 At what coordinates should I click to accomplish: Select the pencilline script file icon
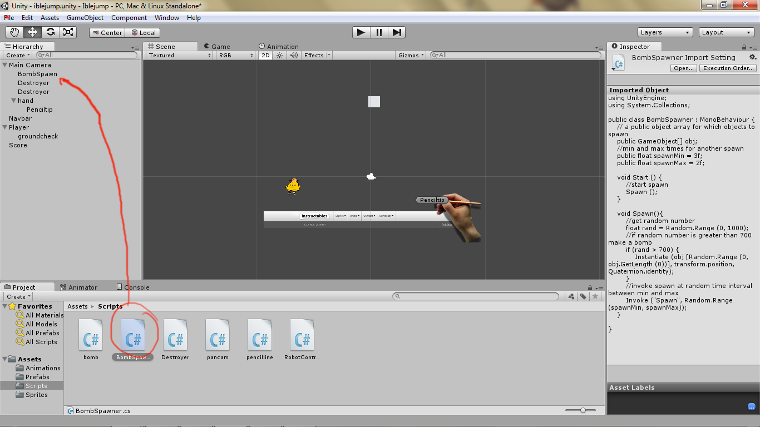(x=260, y=335)
